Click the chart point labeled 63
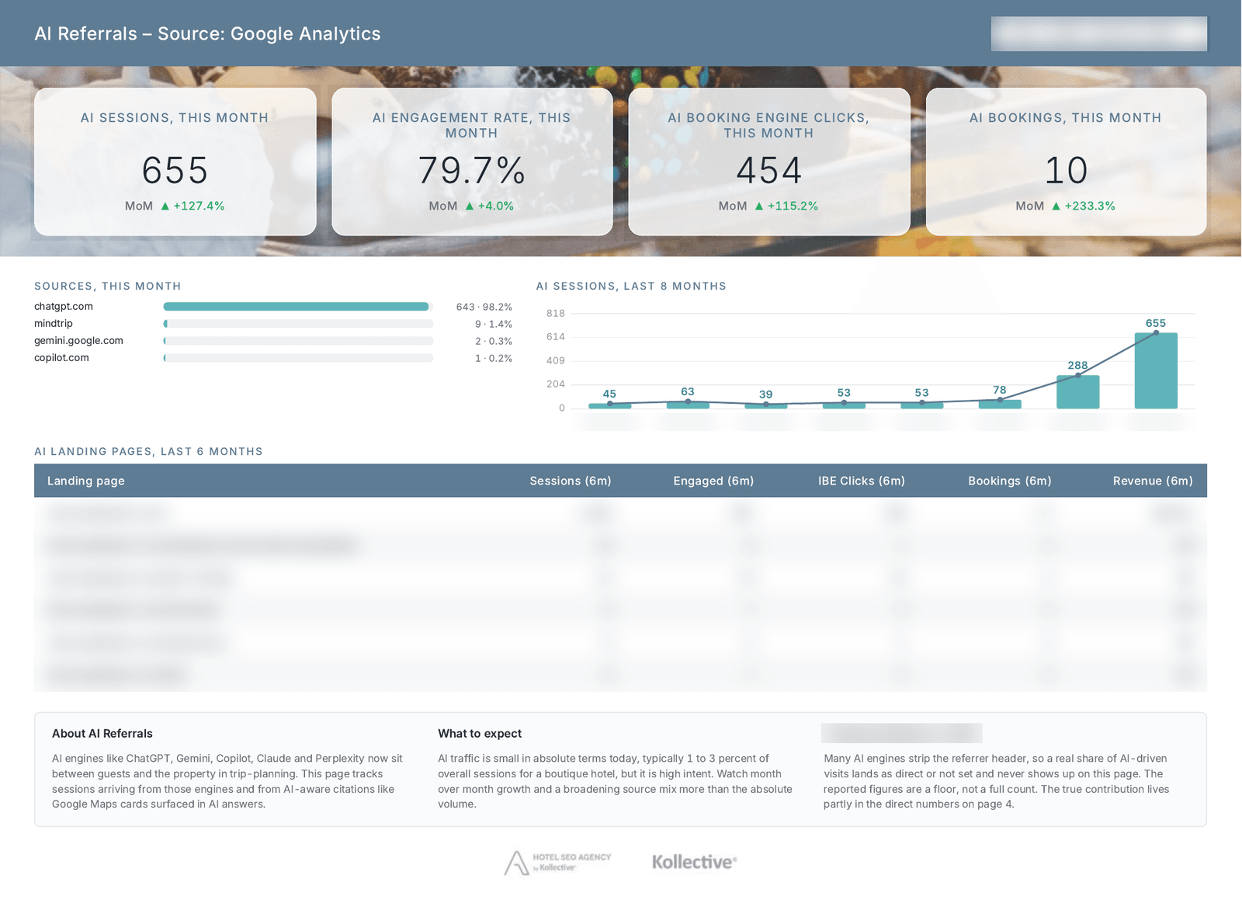Screen dimensions: 1242x900 click(x=688, y=401)
